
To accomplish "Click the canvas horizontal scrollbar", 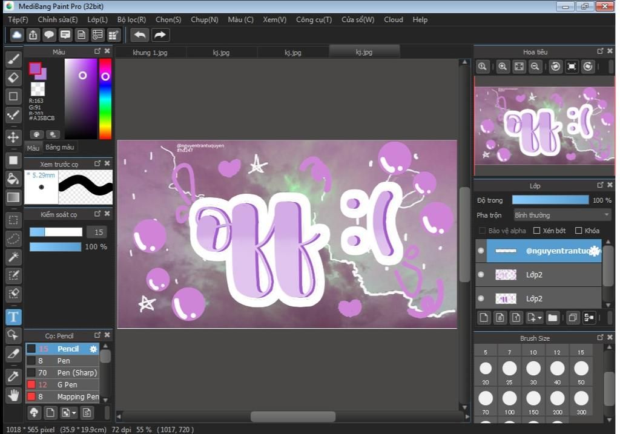I will [x=293, y=416].
